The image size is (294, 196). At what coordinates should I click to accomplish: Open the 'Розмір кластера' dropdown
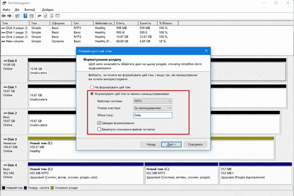153,108
